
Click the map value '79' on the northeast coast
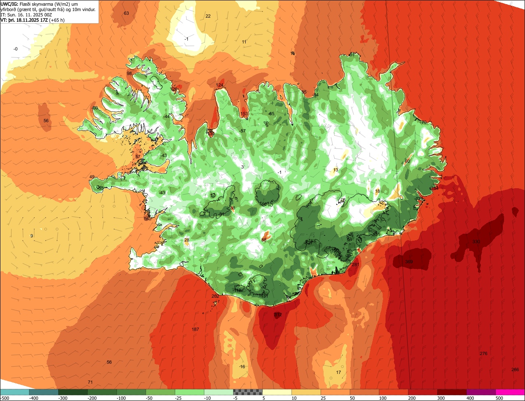tap(424, 122)
